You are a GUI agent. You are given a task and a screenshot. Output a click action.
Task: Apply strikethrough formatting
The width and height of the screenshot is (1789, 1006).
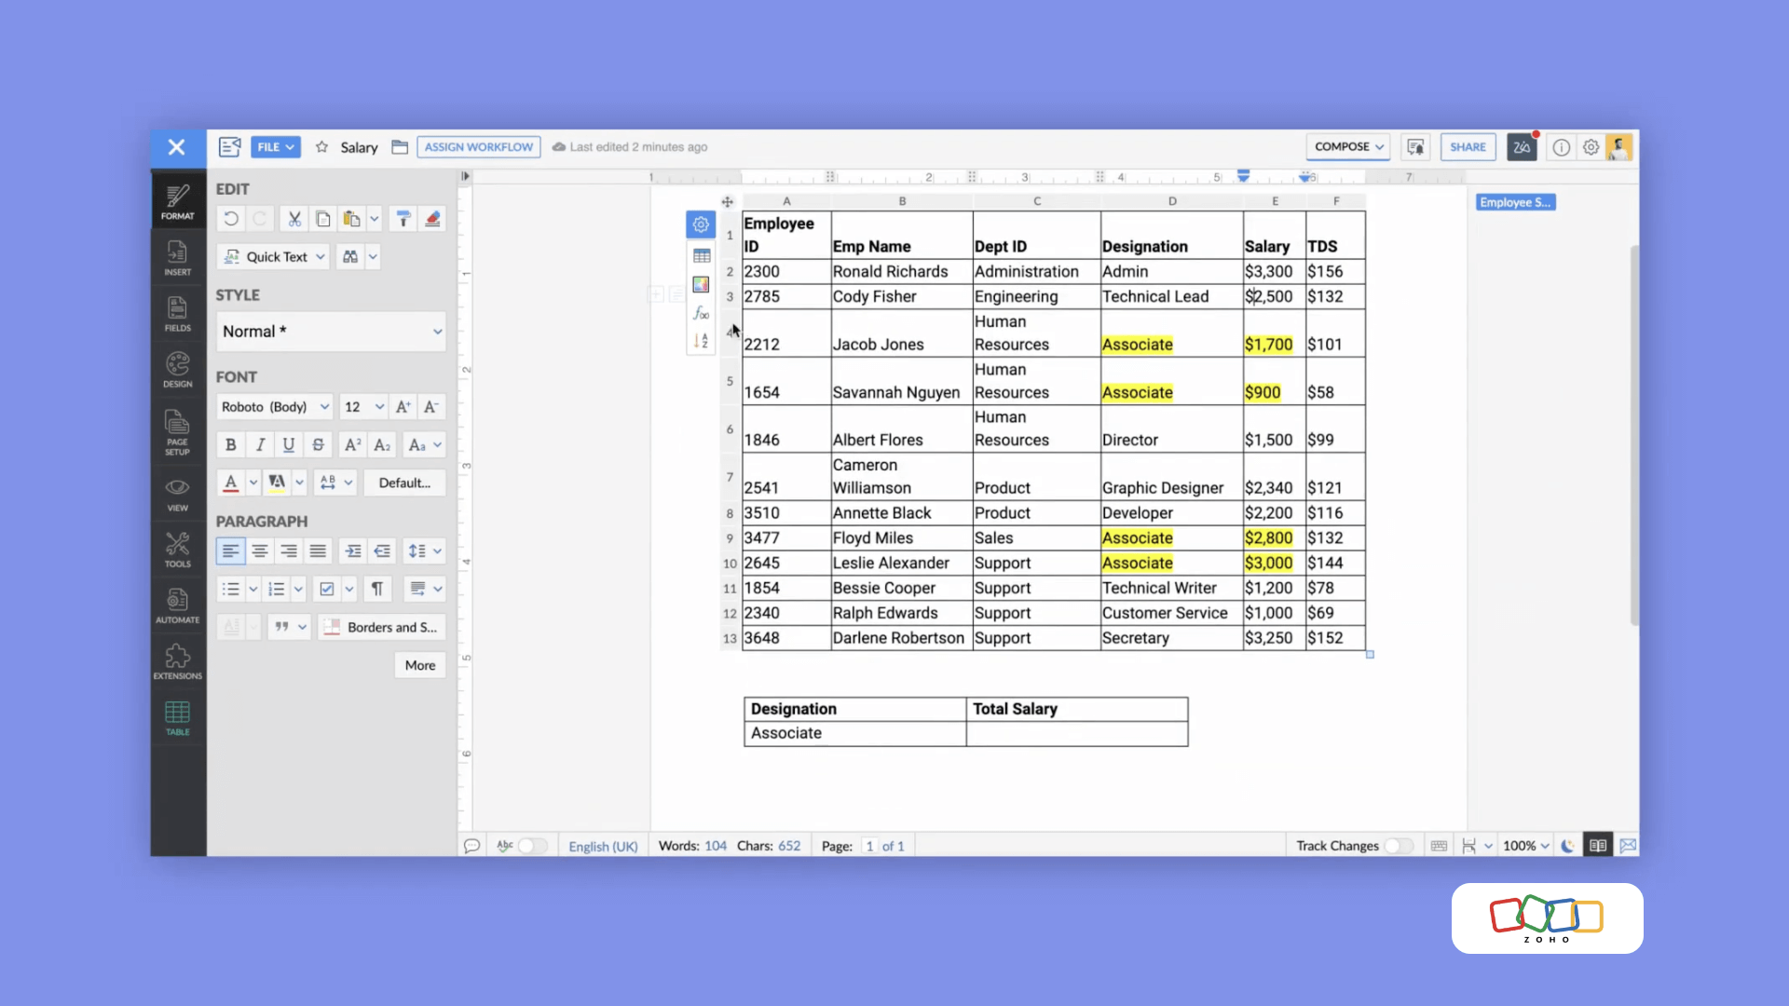[319, 445]
